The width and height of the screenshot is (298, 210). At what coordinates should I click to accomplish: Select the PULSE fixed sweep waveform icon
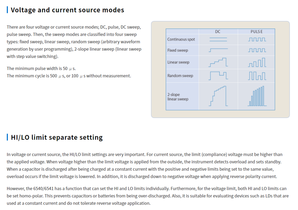click(x=257, y=50)
